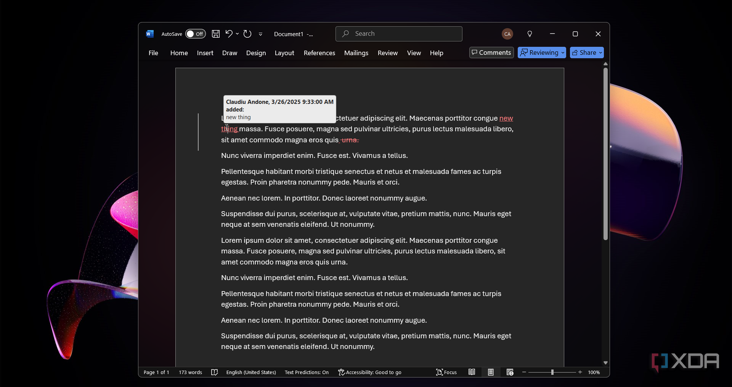
Task: Click the vertical scrollbar thumb
Action: (605, 154)
